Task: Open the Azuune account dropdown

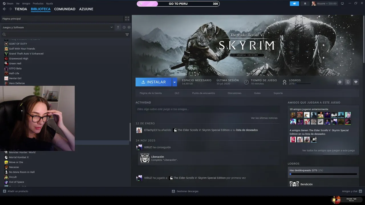Action: coord(325,3)
